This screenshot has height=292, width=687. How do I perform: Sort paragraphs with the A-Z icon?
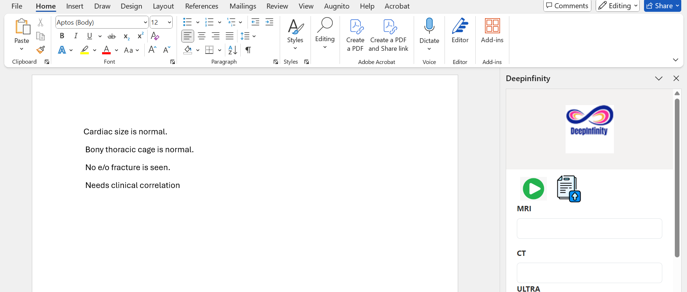tap(232, 50)
